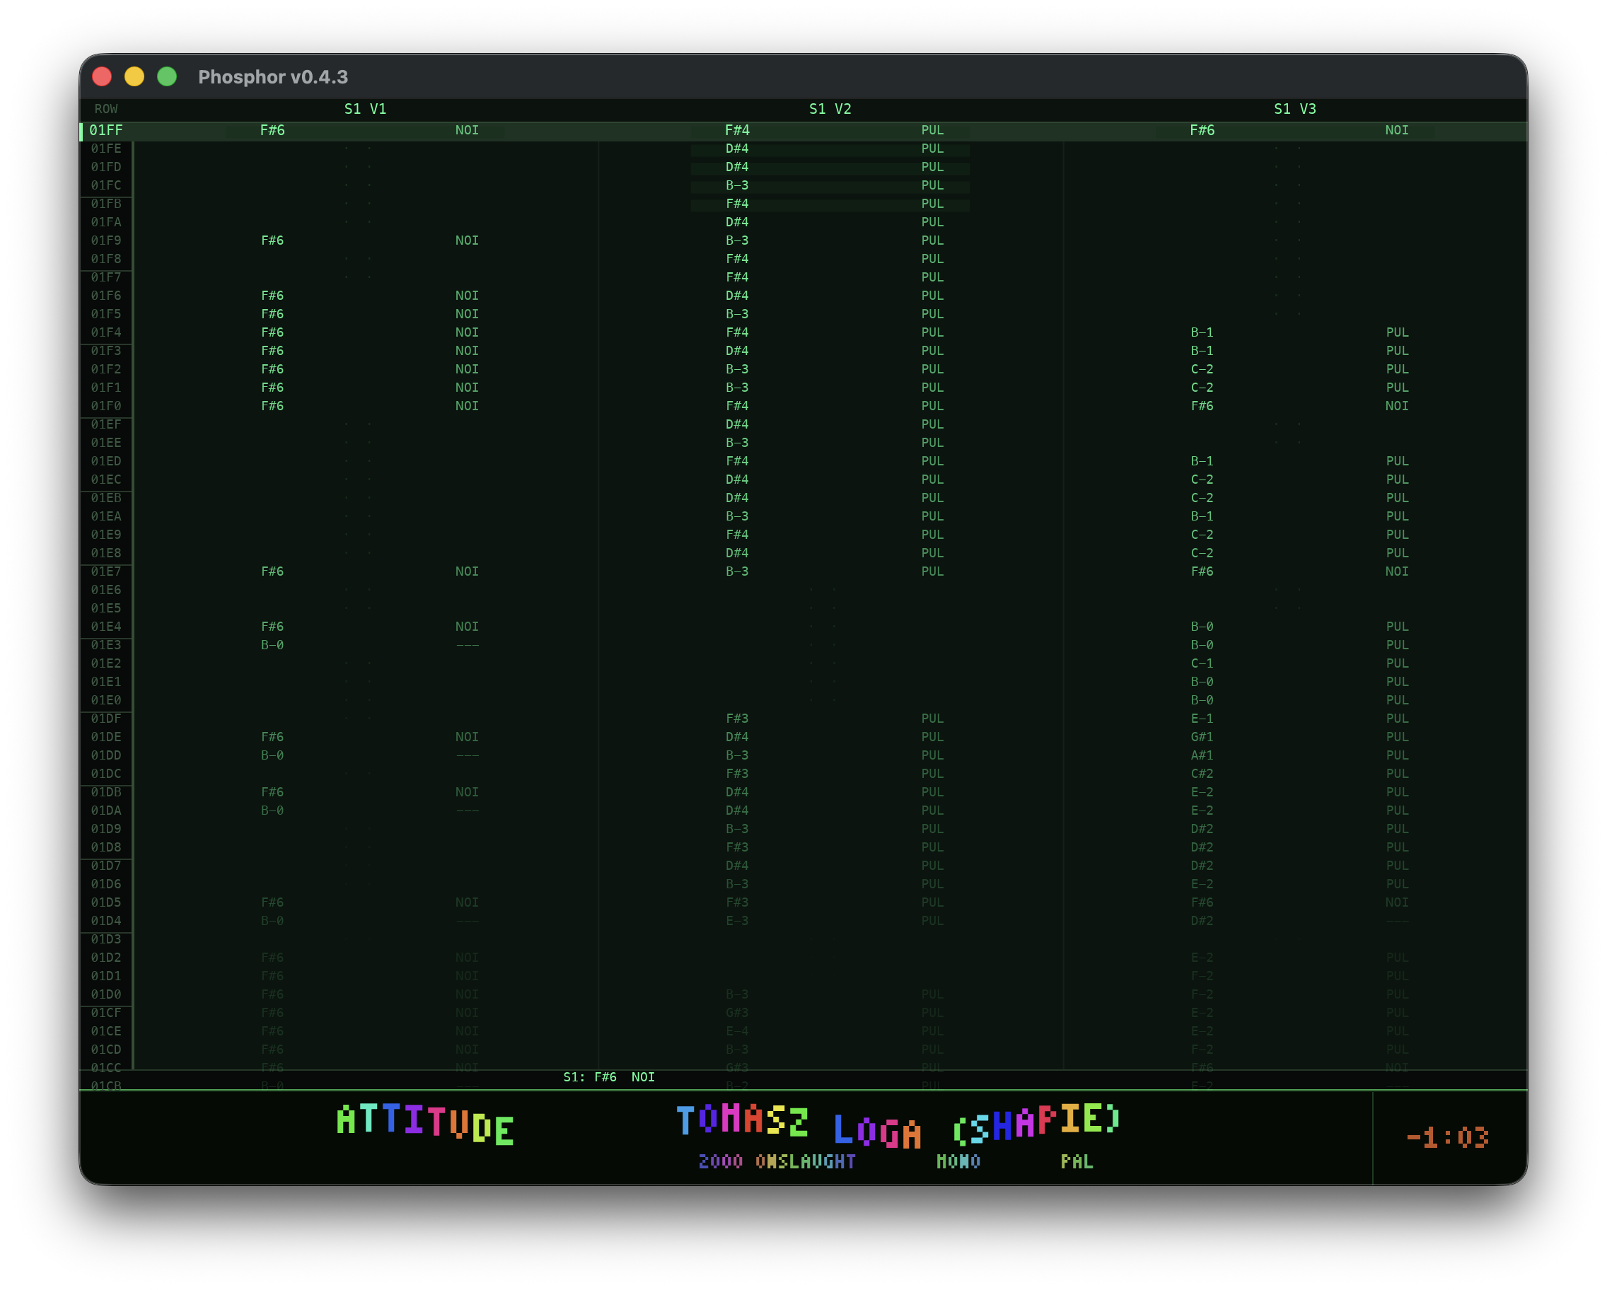Click D#4 note in S1 V2 at row 01EF

pos(737,425)
